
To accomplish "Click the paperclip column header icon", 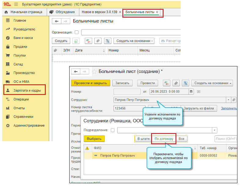I will pyautogui.click(x=56, y=50).
